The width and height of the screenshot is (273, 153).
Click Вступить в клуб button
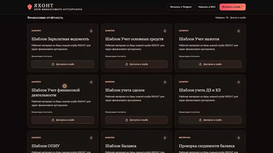point(232,7)
